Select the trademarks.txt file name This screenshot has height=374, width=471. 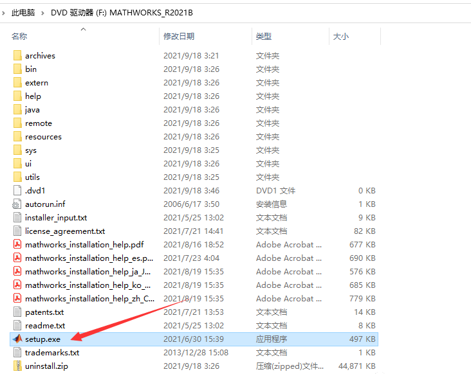point(52,352)
